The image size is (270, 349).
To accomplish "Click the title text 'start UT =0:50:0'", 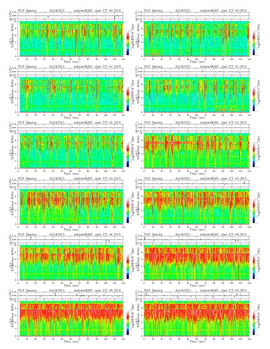I will tap(234, 11).
